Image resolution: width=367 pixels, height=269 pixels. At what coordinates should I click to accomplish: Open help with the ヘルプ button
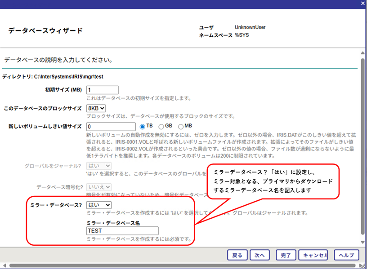click(x=346, y=255)
